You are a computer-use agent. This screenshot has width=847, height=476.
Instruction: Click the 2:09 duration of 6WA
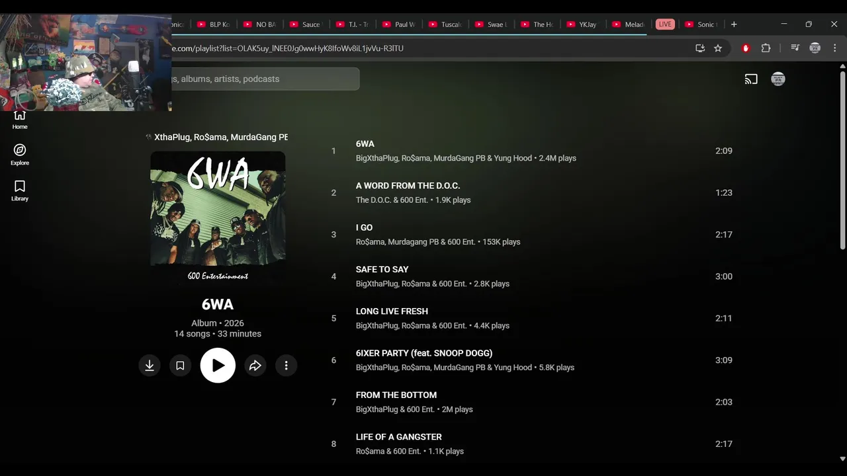click(x=724, y=151)
